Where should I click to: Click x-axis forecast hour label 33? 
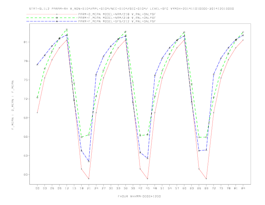coord(118,188)
